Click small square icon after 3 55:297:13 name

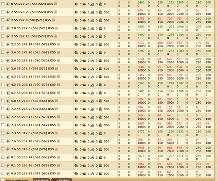tap(55, 36)
